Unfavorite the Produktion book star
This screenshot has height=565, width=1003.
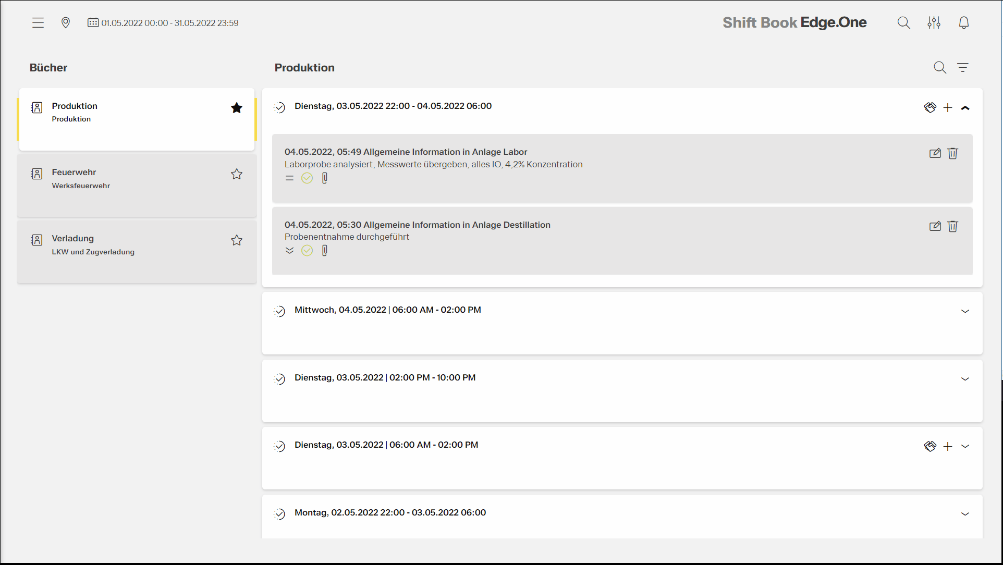point(237,108)
